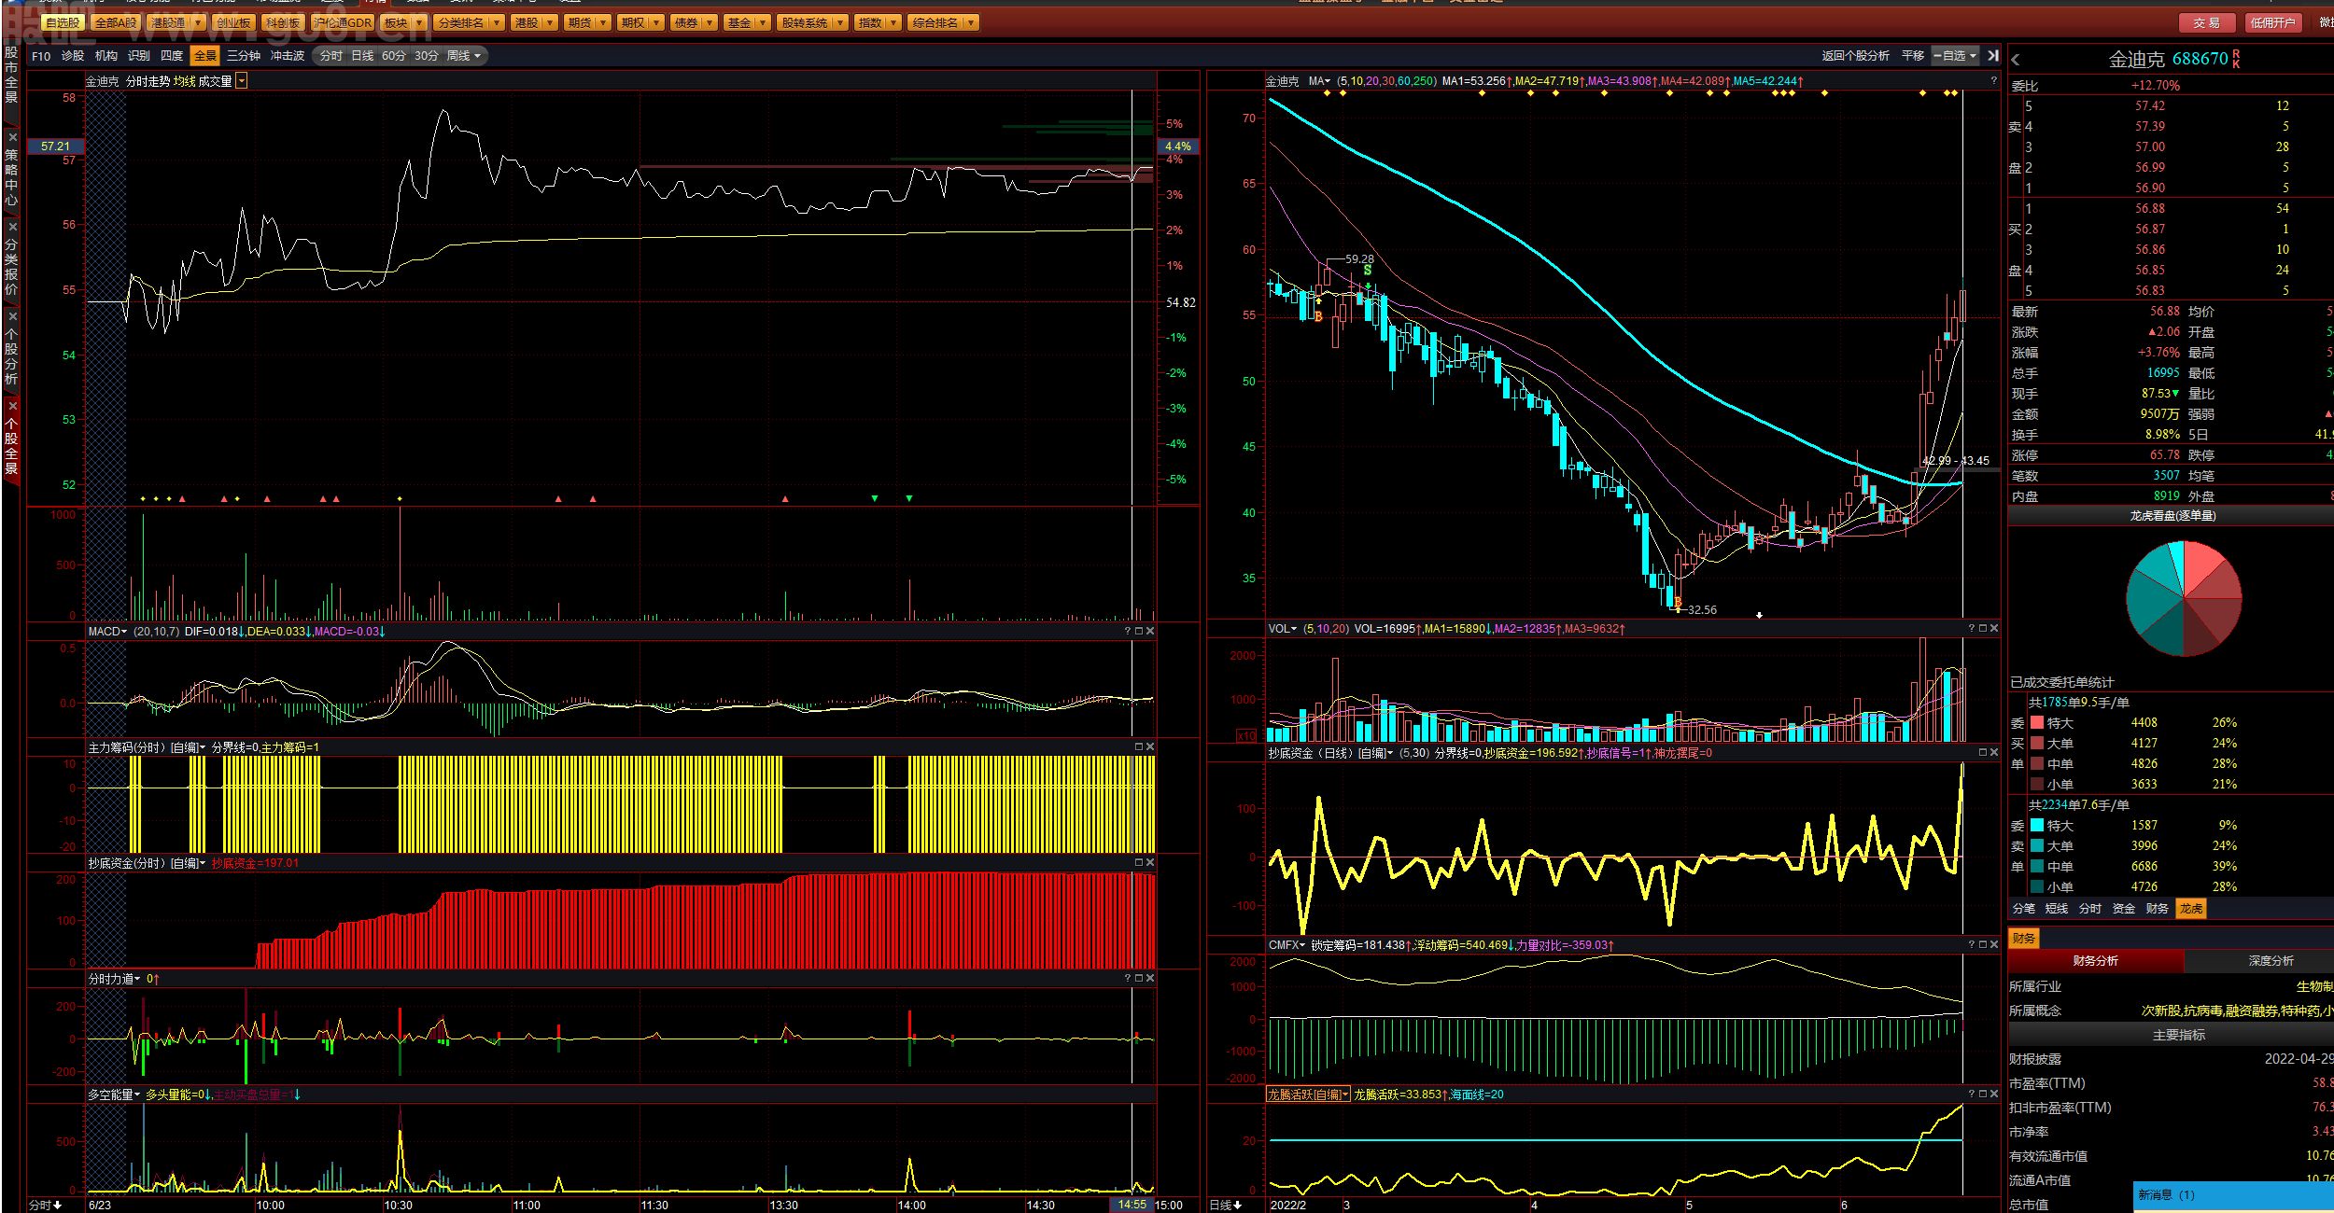Open the 期货 dropdown
Viewport: 2334px width, 1213px height.
pos(587,23)
